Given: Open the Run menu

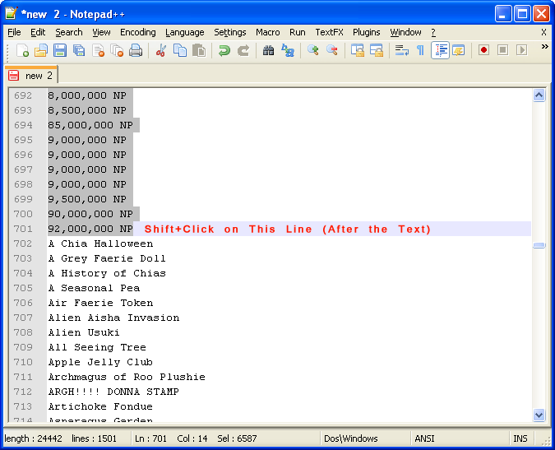Looking at the screenshot, I should click(x=298, y=32).
